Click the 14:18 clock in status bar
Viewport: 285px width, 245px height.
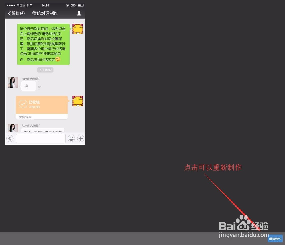[45, 5]
